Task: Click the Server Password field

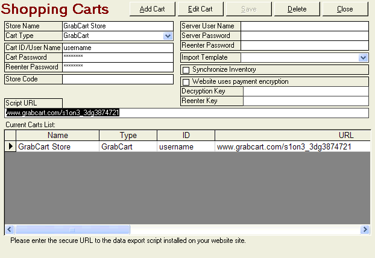Action: [x=304, y=36]
